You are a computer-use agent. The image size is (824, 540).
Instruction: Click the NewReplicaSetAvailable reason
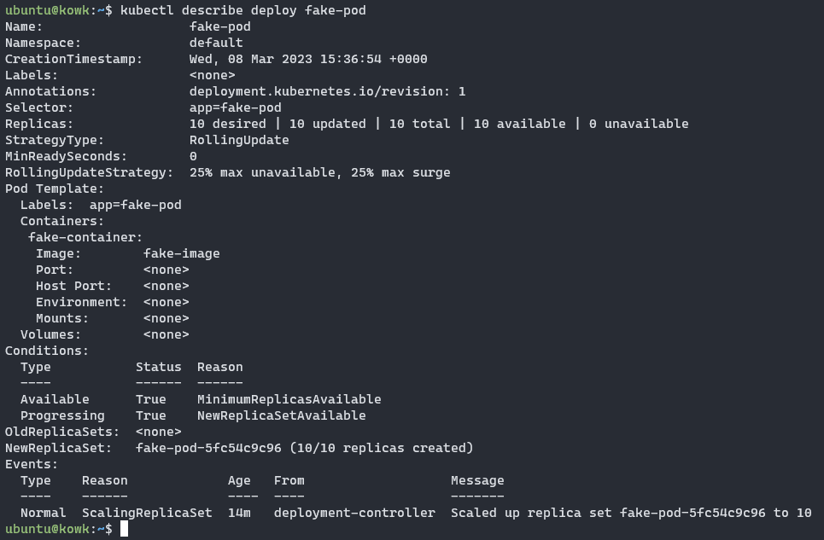(281, 415)
